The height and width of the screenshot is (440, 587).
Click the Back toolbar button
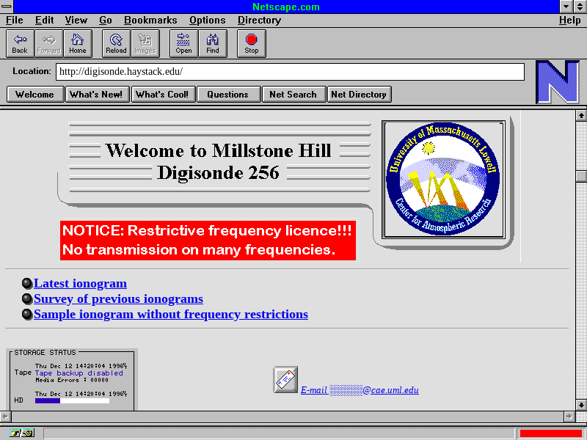[x=20, y=43]
